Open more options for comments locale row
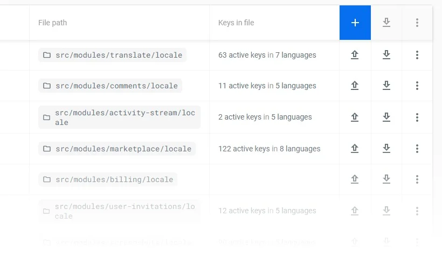The image size is (442, 258). pos(417,86)
